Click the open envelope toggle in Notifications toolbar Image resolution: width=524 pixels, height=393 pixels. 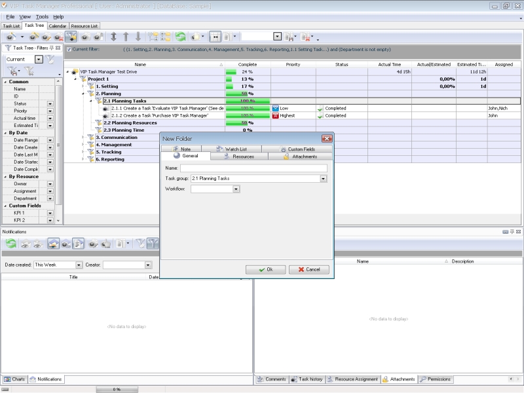coord(54,243)
